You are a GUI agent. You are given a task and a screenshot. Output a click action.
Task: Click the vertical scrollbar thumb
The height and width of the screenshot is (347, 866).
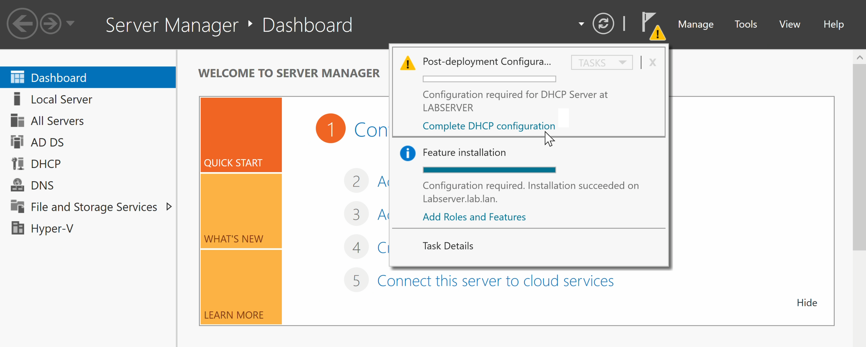coord(859,157)
